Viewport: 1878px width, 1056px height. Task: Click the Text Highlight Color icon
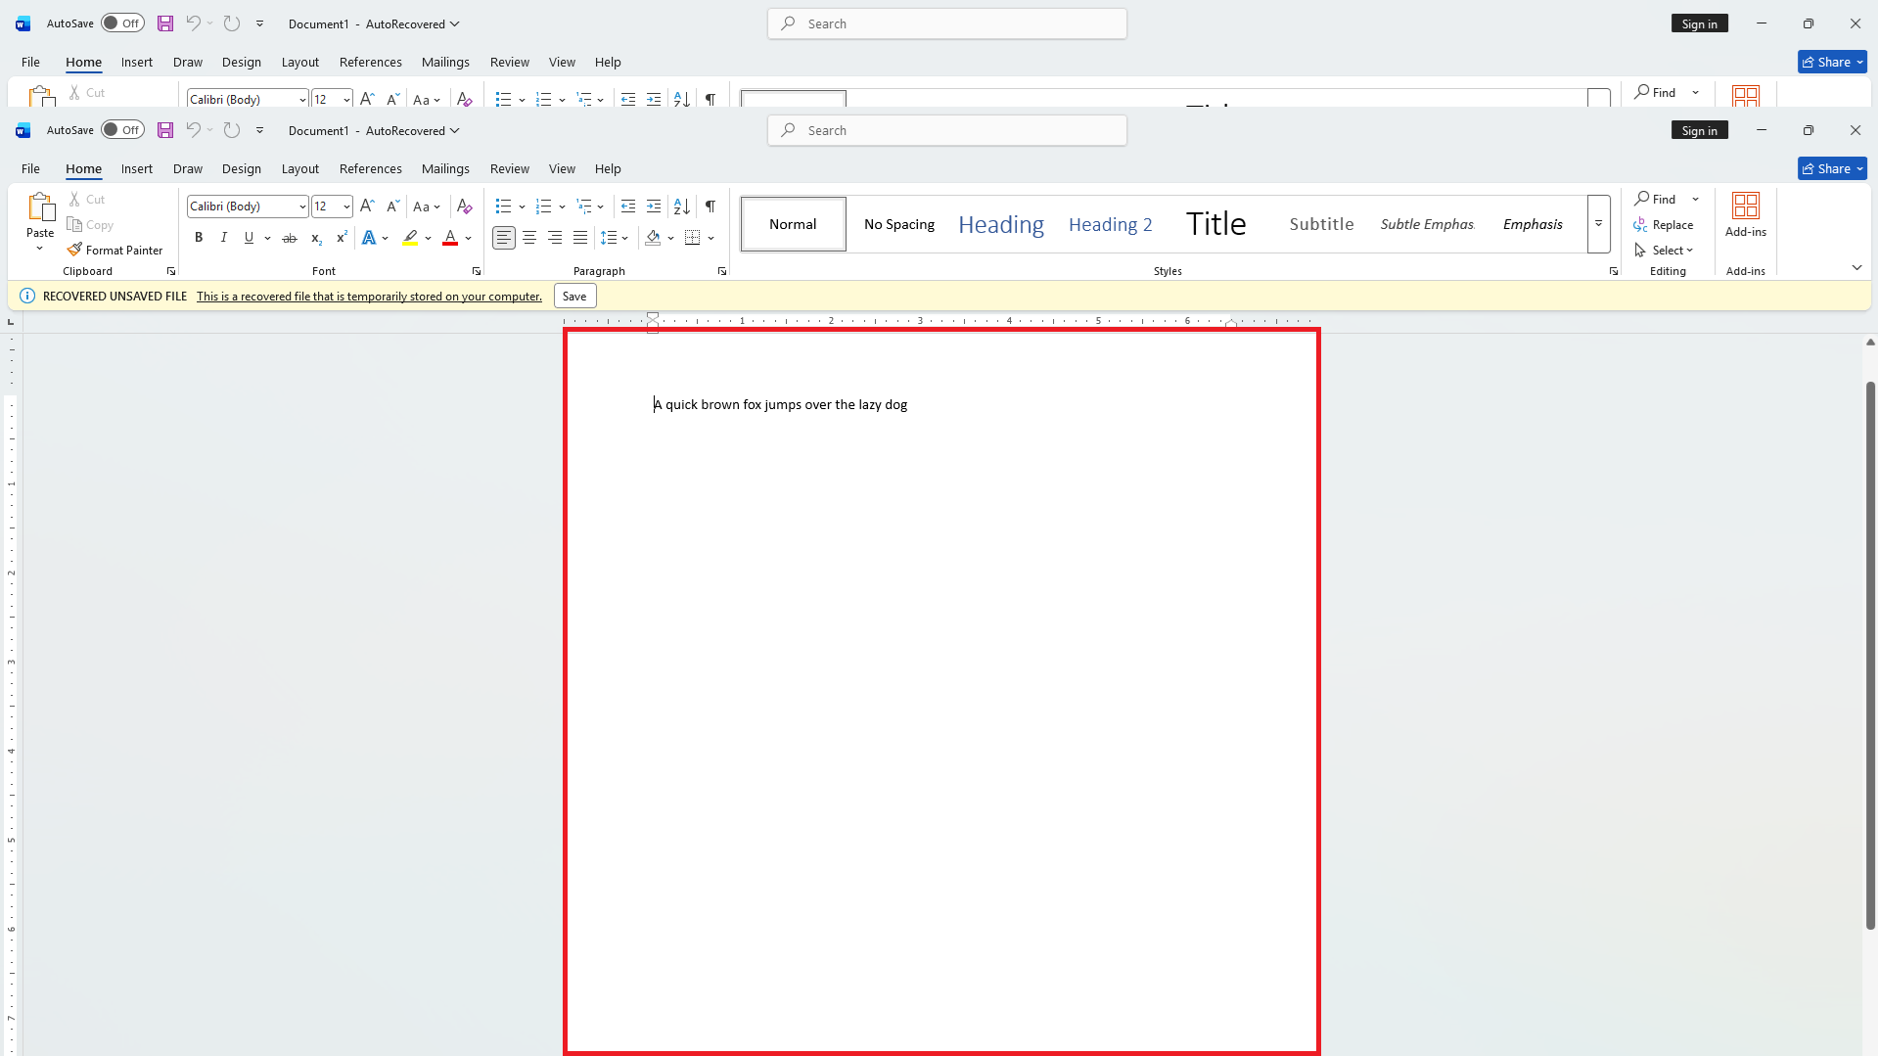tap(411, 238)
